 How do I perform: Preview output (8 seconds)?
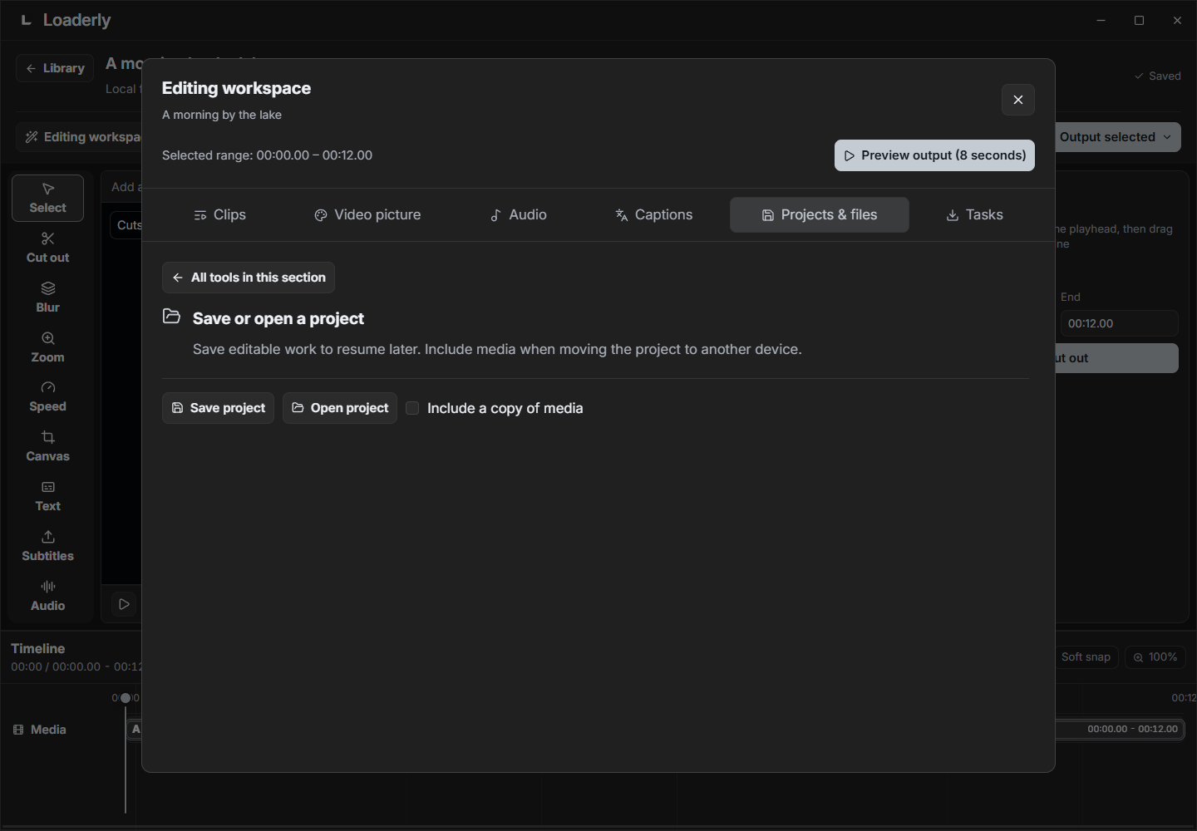pos(934,155)
